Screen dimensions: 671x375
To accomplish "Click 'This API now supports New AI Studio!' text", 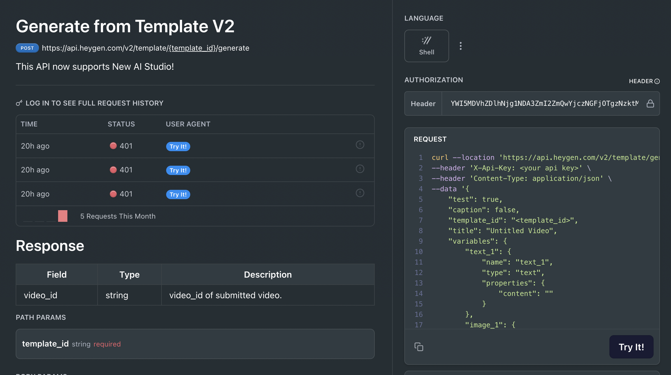I will click(95, 67).
